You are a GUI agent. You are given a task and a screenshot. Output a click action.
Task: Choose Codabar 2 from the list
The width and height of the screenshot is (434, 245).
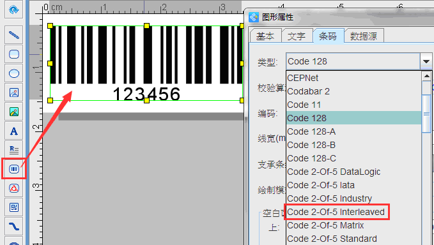tap(353, 91)
